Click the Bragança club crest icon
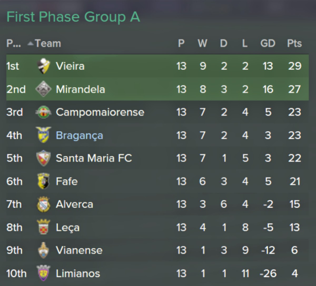Viewport: 316px width, 286px height. [x=43, y=135]
